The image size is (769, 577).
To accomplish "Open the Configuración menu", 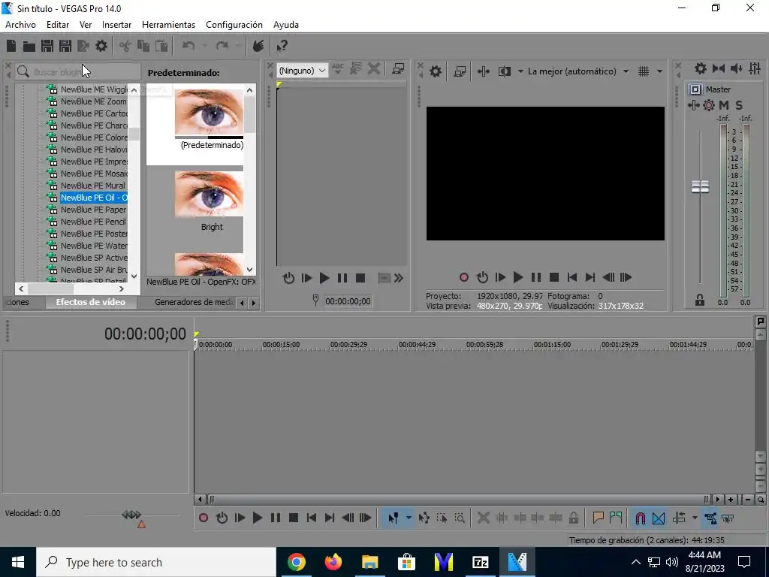I will [234, 25].
